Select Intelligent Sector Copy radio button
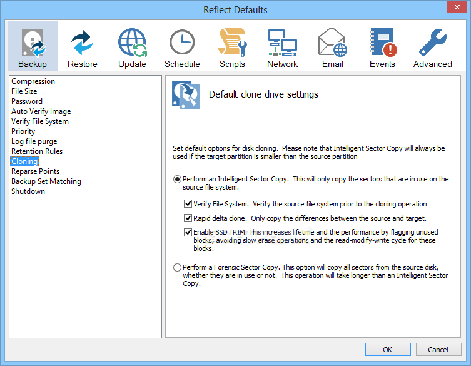The height and width of the screenshot is (366, 471). 177,180
